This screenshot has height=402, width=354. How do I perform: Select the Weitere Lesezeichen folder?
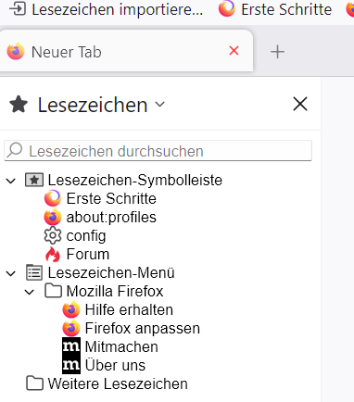[107, 383]
